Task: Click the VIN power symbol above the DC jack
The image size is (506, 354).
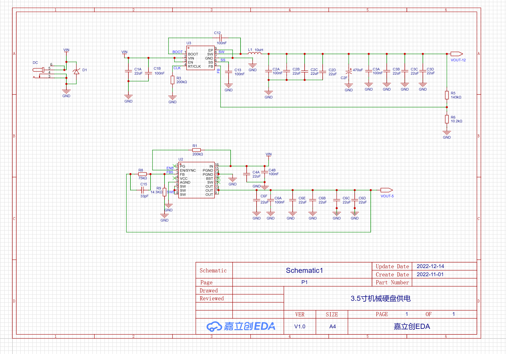Action: tap(66, 52)
